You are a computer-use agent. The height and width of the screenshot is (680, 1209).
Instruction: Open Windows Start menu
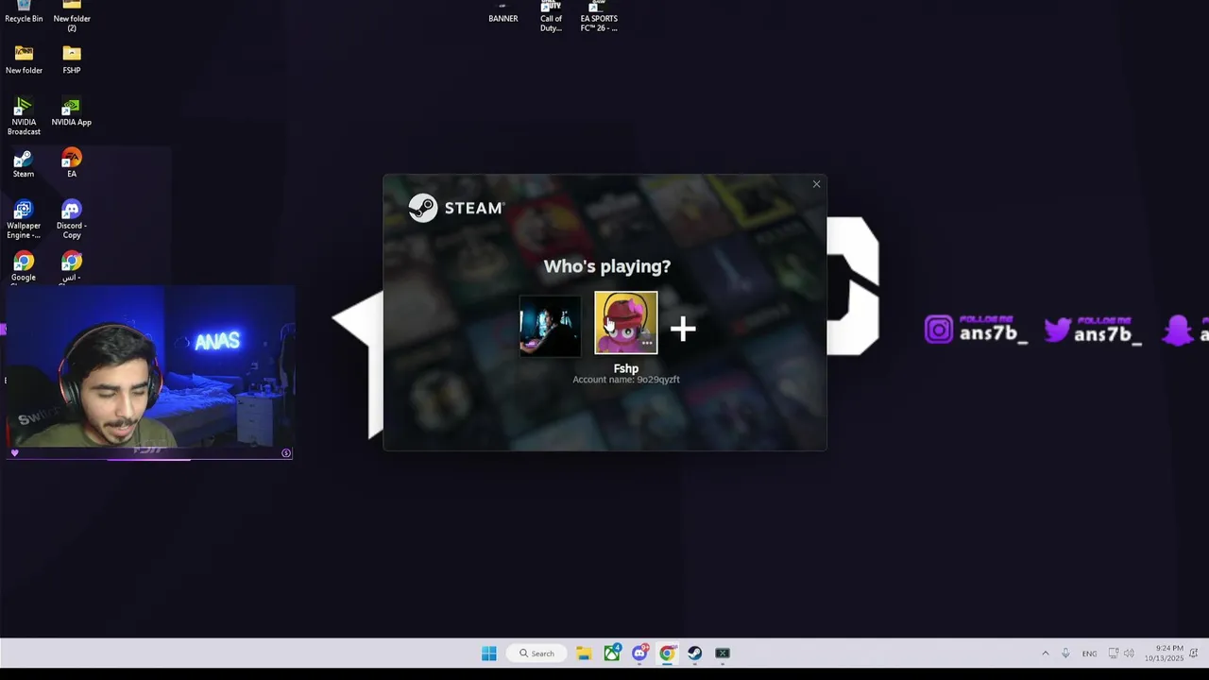click(488, 654)
